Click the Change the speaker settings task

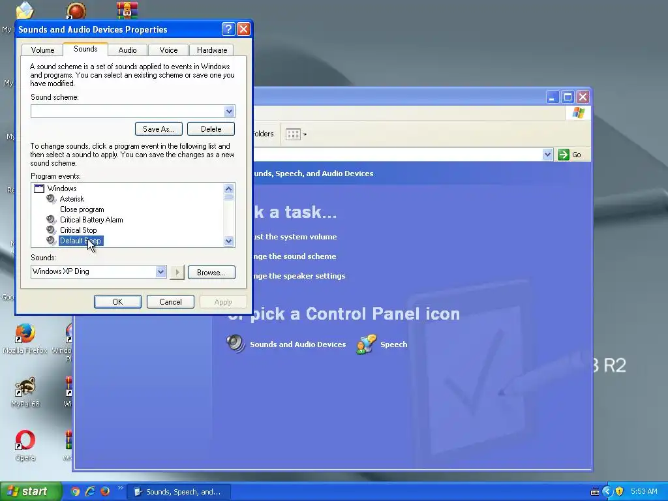[x=299, y=276]
